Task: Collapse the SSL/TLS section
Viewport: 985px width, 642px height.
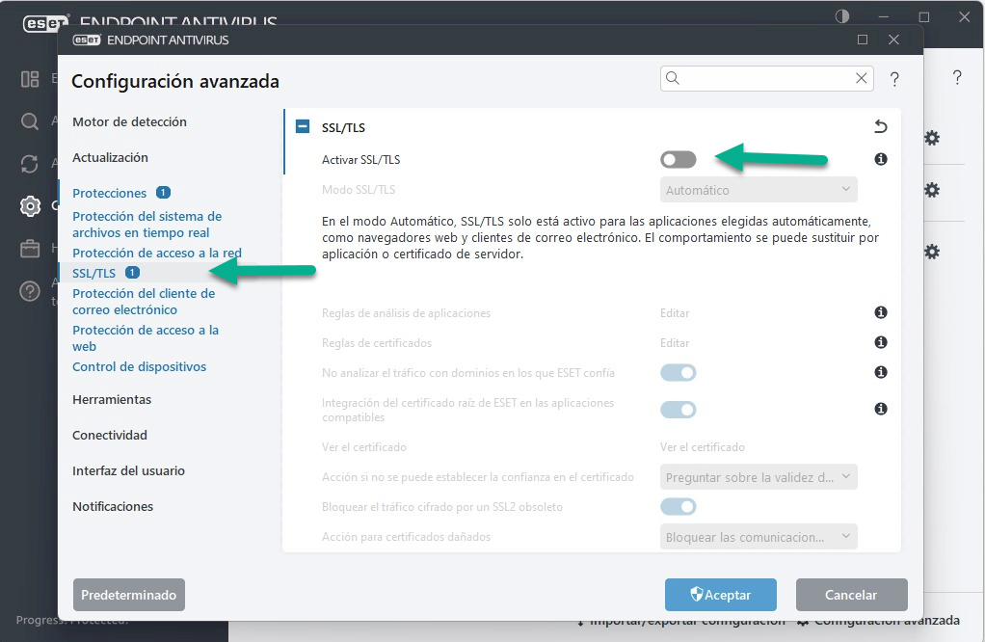Action: [x=303, y=126]
